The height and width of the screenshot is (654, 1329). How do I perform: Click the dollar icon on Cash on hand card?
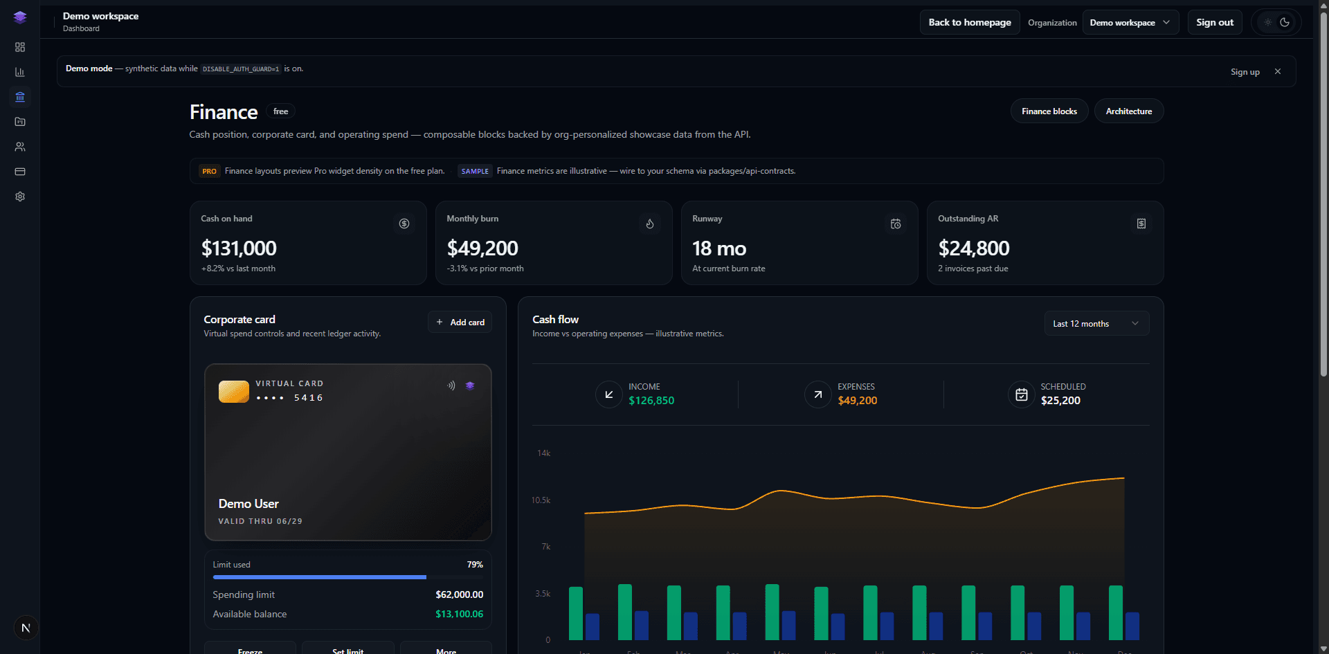coord(404,224)
